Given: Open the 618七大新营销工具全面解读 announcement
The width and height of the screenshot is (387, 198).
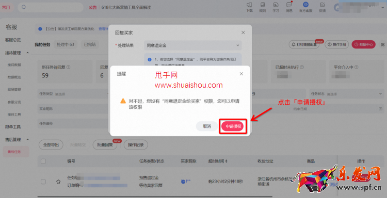Looking at the screenshot, I should 126,7.
